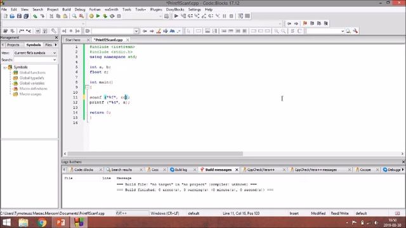Click the Open file folder icon
The height and width of the screenshot is (228, 406).
tap(12, 16)
